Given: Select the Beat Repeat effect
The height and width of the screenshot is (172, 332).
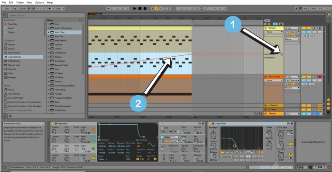Looking at the screenshot, I should click(x=60, y=40).
